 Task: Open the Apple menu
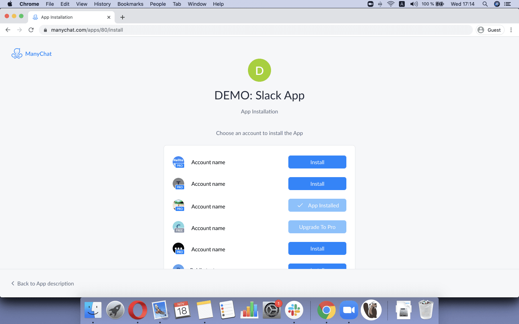[x=10, y=4]
